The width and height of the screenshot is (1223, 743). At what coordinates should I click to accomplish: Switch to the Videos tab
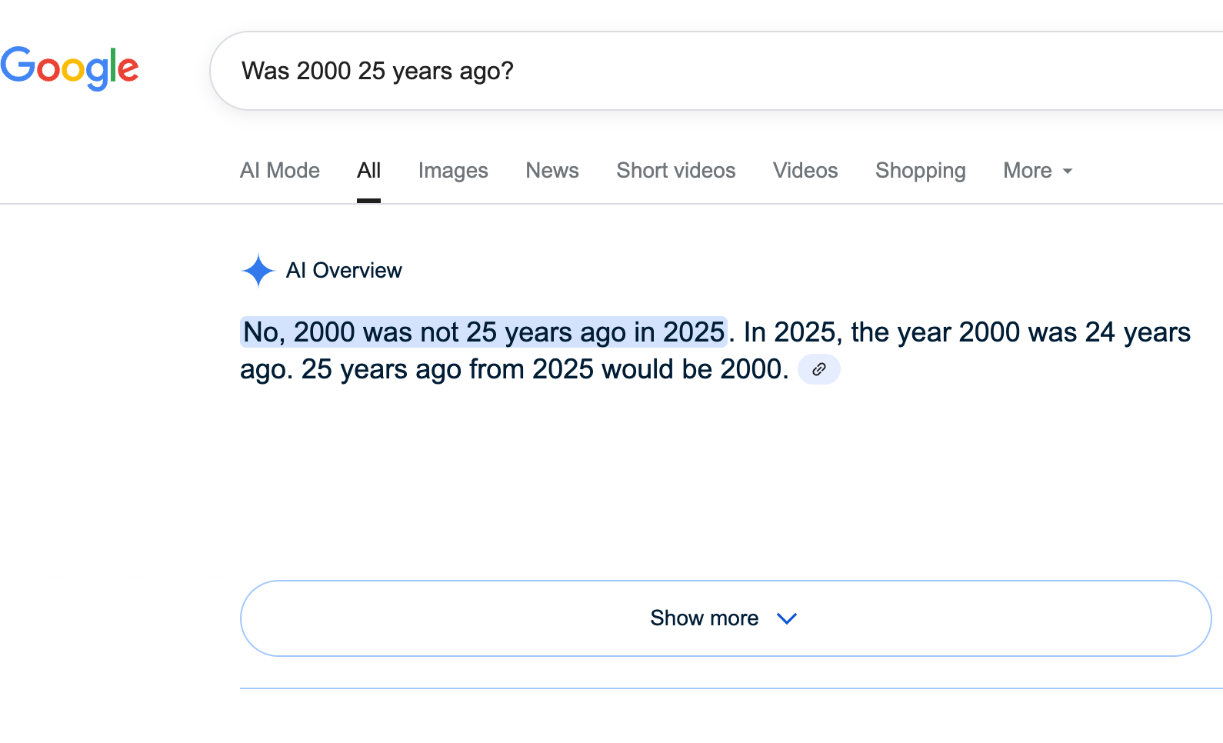click(x=805, y=170)
